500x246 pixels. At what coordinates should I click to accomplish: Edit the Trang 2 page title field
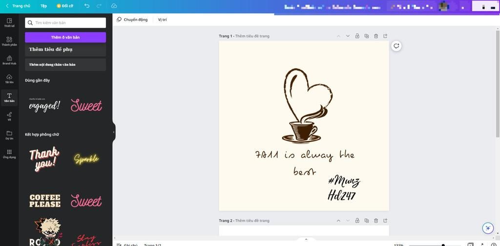coord(252,221)
